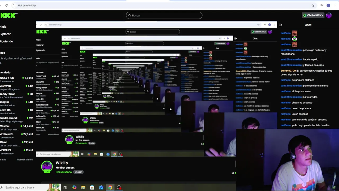Switch to Chrome on the bottom taskbar
The width and height of the screenshot is (339, 191).
coord(110,188)
